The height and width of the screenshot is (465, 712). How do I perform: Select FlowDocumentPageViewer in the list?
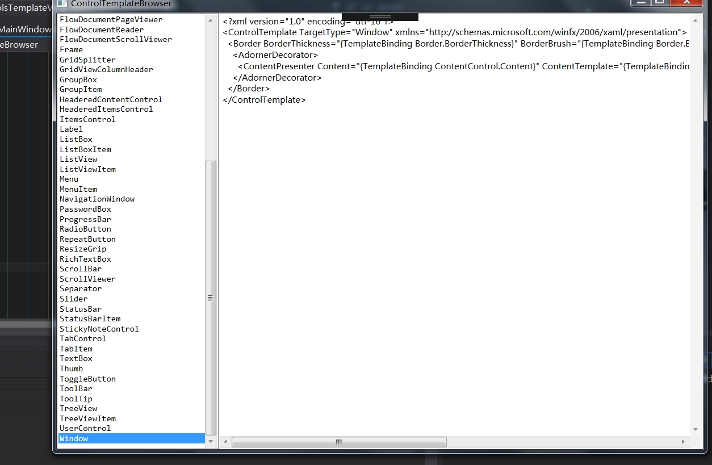(x=132, y=19)
